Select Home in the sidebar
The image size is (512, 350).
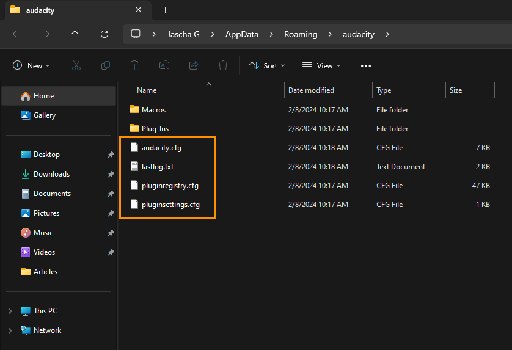pos(59,96)
